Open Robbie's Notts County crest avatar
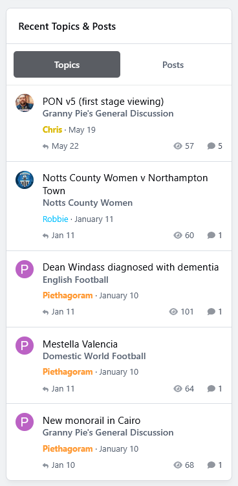This screenshot has width=238, height=486. click(x=25, y=180)
